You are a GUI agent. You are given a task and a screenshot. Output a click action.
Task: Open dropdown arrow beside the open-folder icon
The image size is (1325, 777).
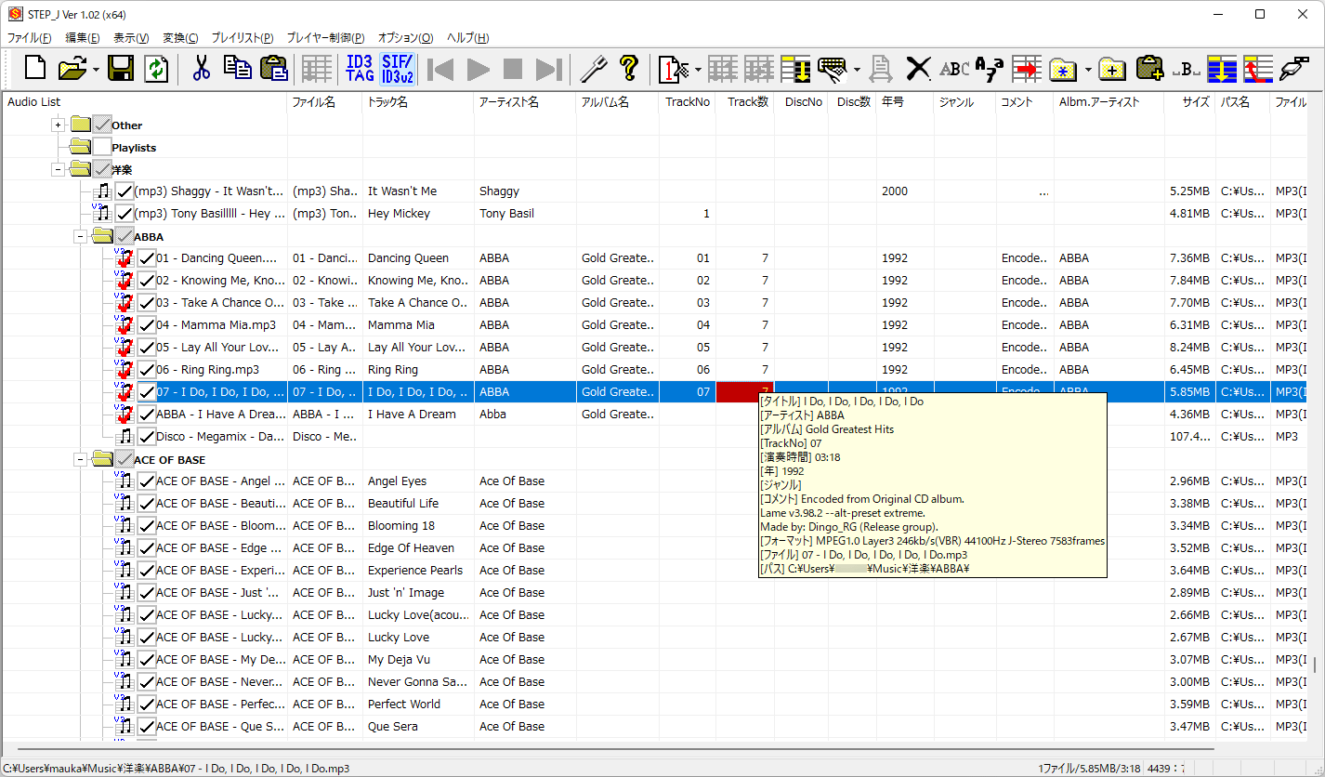click(x=96, y=69)
